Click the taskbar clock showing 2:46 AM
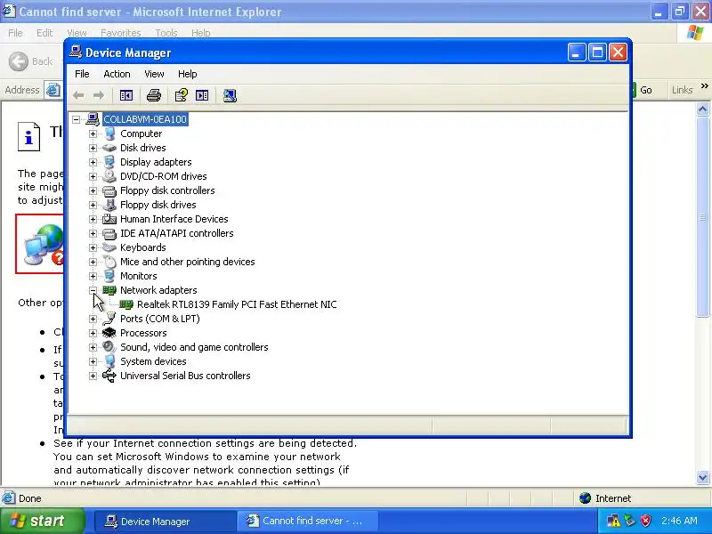Image resolution: width=712 pixels, height=534 pixels. click(x=679, y=521)
